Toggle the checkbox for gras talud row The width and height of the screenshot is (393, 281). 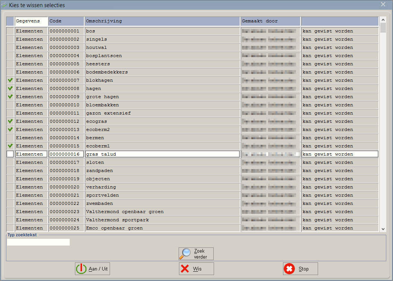tap(10, 154)
